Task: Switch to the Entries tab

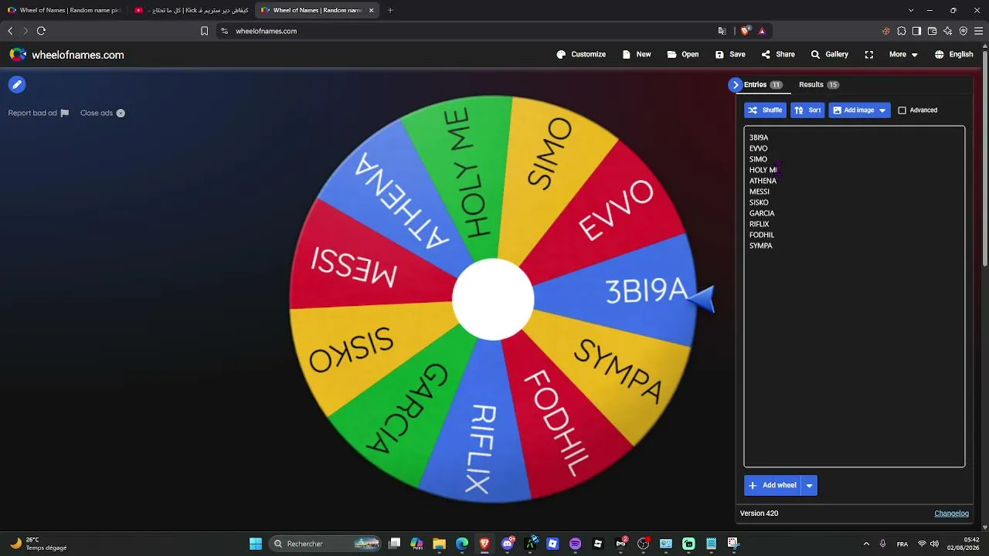Action: click(763, 85)
